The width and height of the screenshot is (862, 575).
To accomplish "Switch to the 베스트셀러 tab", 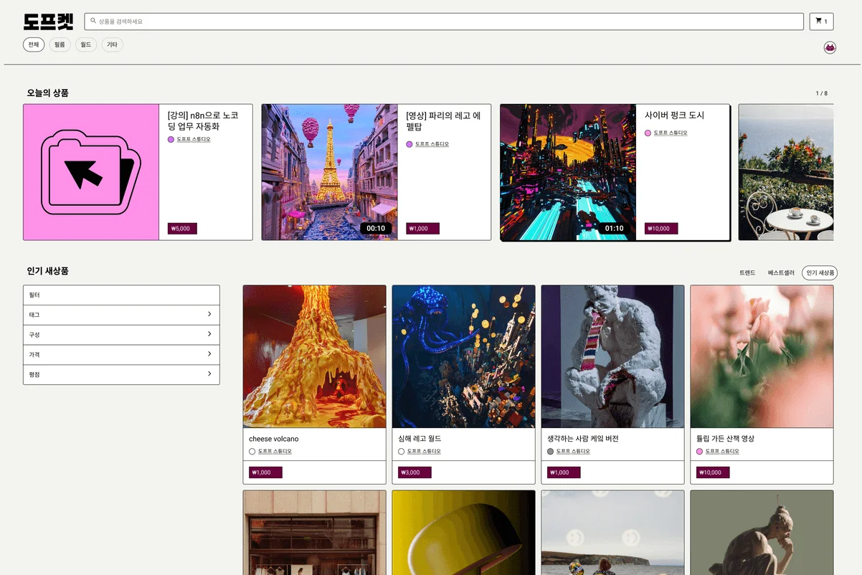I will pyautogui.click(x=781, y=273).
